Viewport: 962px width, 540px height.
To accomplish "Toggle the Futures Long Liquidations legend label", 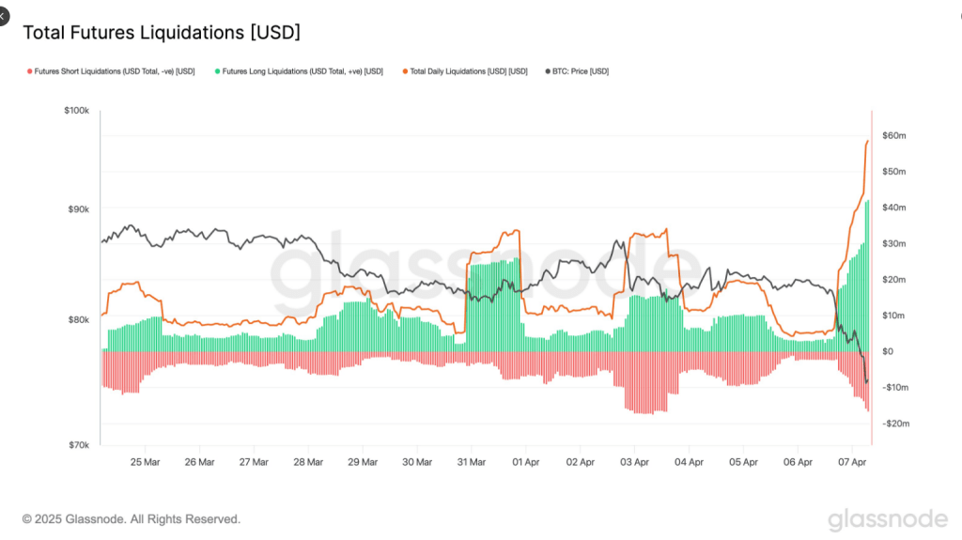I will [x=303, y=71].
